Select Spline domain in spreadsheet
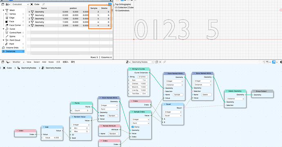The width and height of the screenshot is (282, 147). tap(12, 36)
